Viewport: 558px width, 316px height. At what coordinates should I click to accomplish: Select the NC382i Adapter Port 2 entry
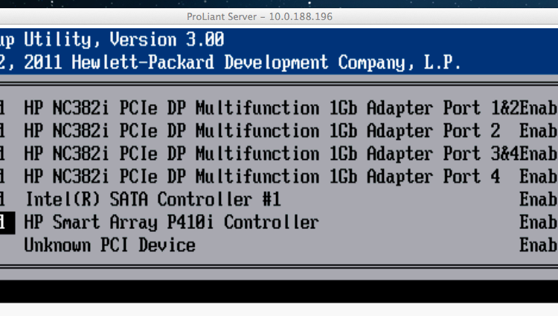point(262,131)
